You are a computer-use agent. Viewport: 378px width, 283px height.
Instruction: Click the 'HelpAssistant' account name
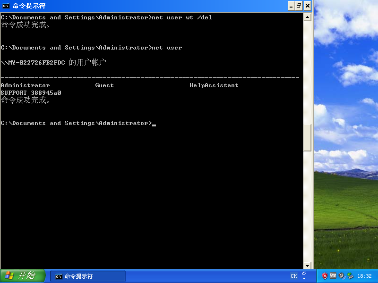(x=214, y=85)
